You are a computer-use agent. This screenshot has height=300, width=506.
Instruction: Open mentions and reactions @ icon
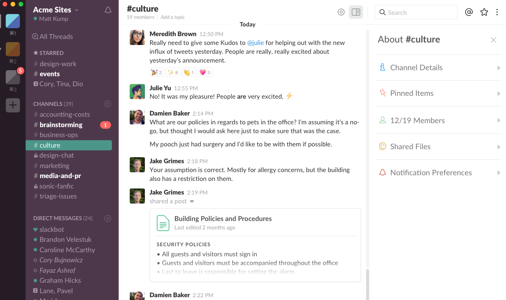(x=469, y=12)
